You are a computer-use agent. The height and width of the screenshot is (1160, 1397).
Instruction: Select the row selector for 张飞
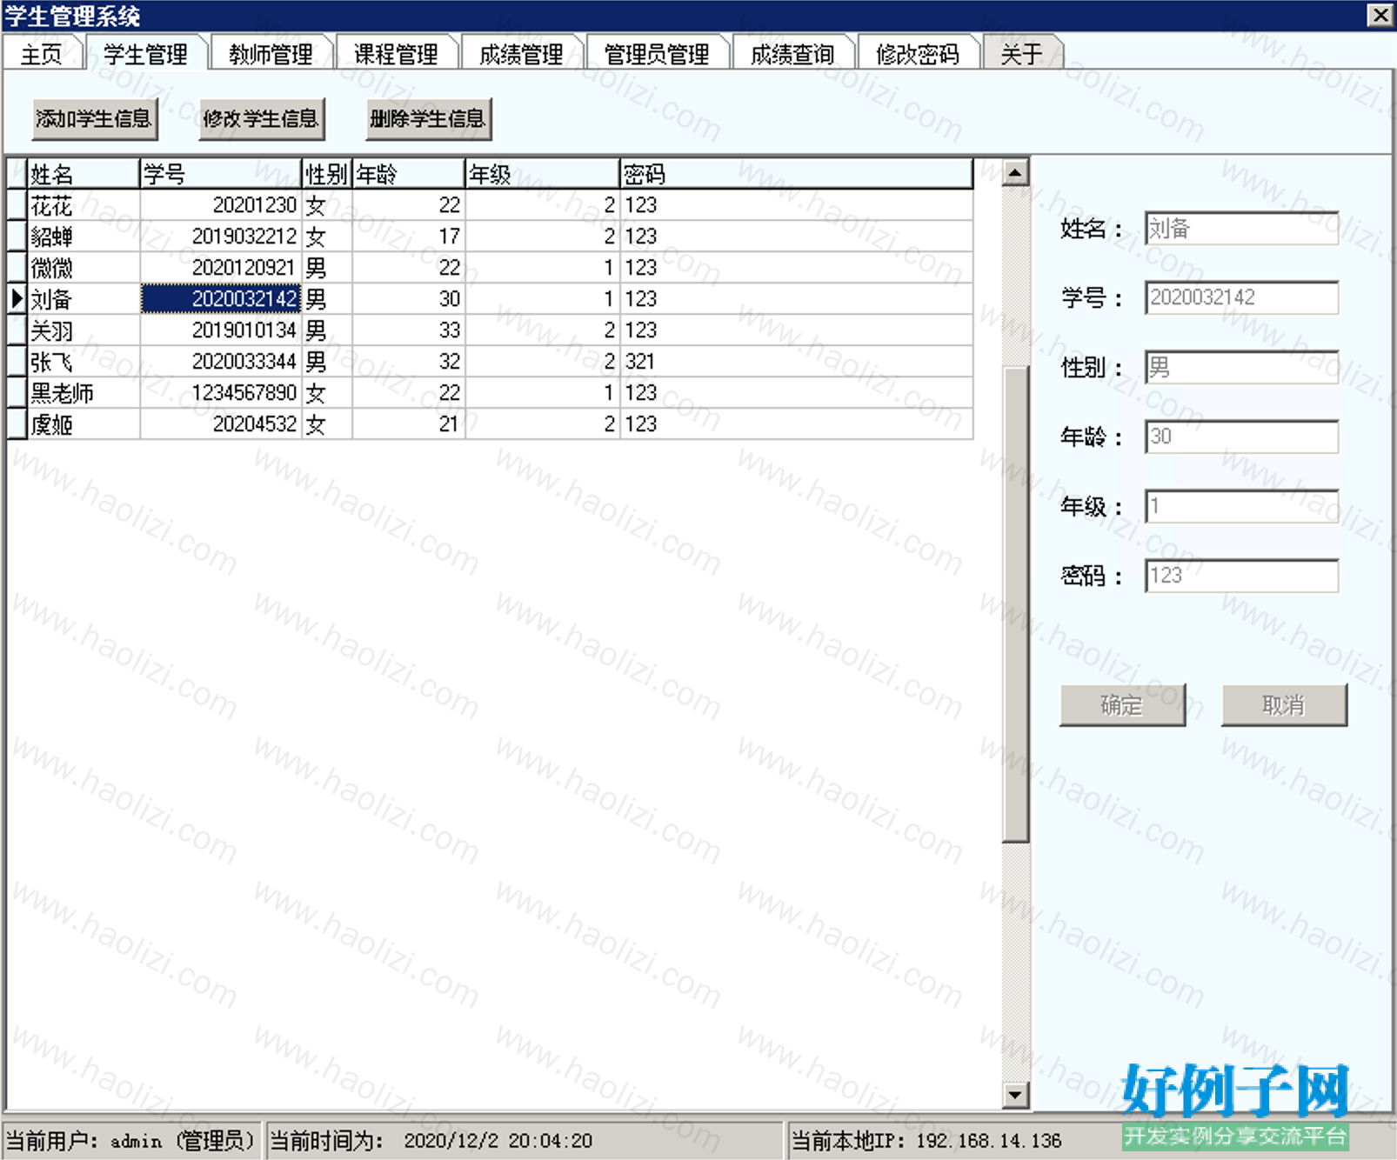[x=17, y=362]
